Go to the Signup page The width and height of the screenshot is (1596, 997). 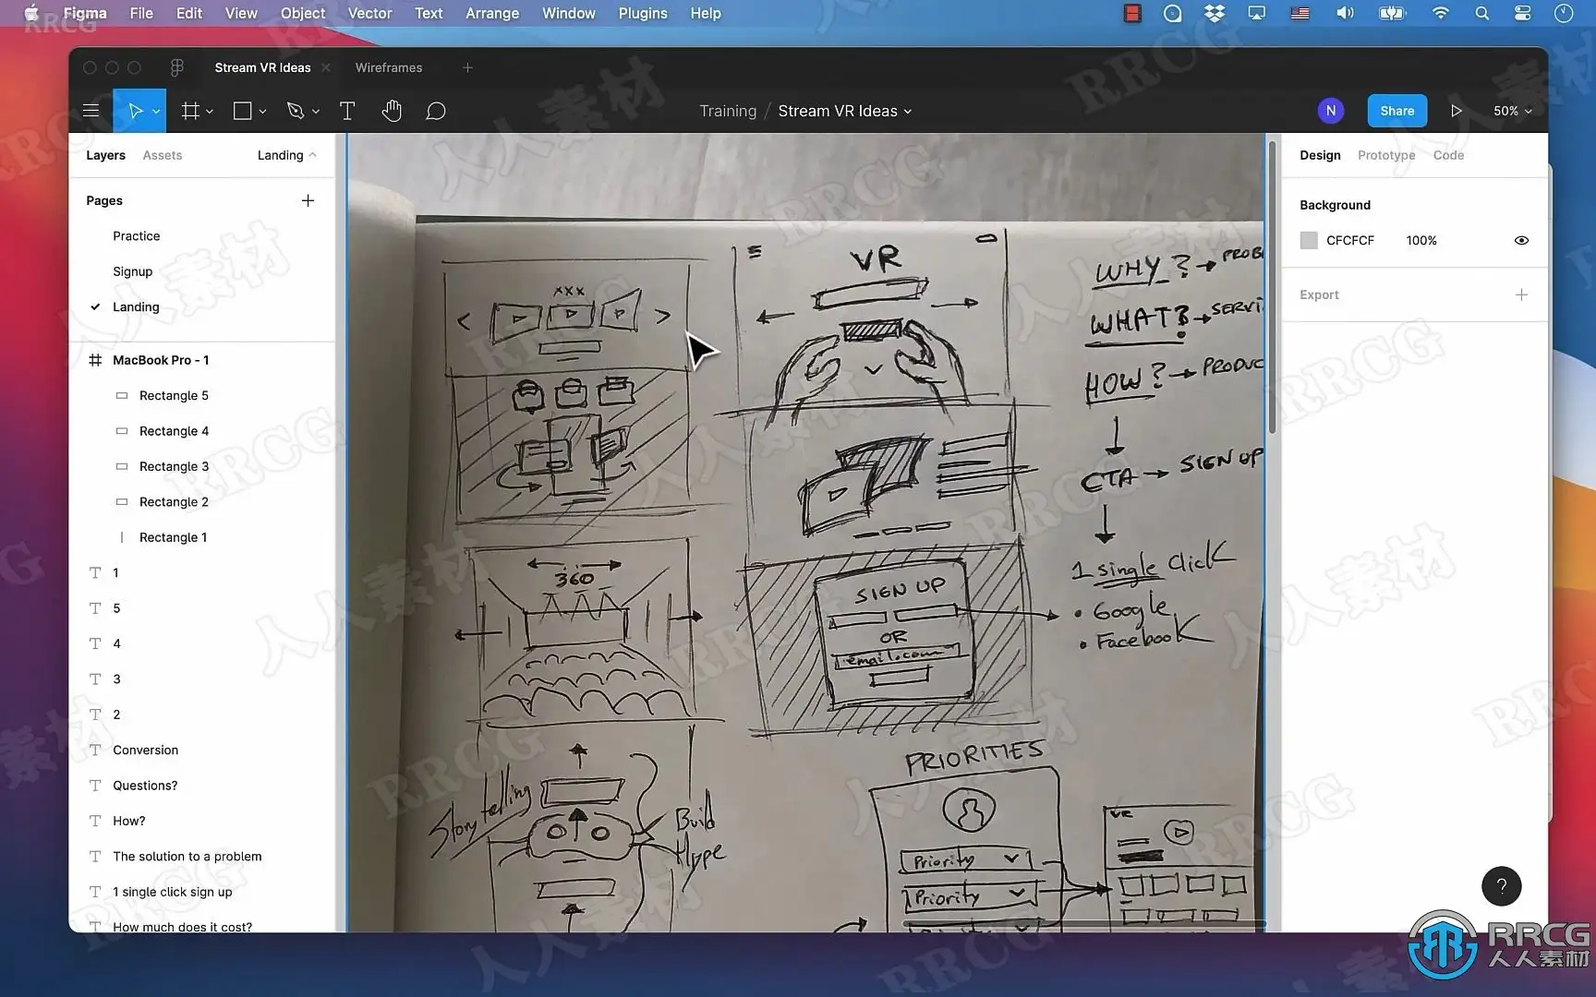pyautogui.click(x=133, y=271)
